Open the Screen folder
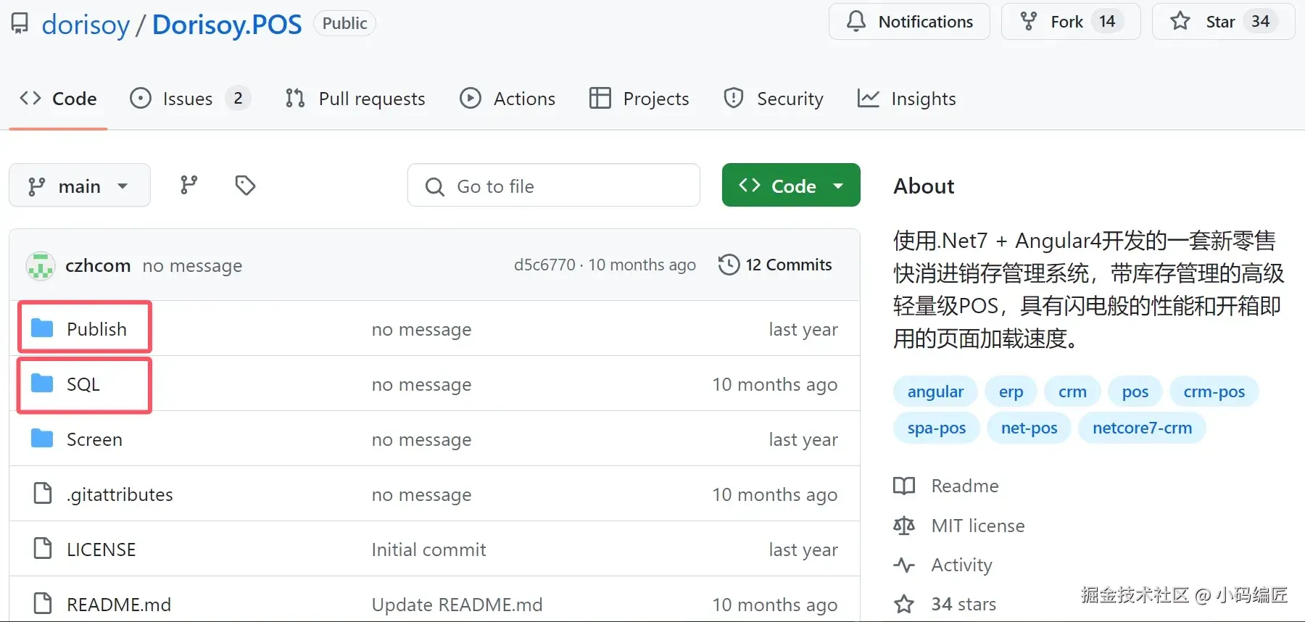The width and height of the screenshot is (1305, 622). coord(94,439)
